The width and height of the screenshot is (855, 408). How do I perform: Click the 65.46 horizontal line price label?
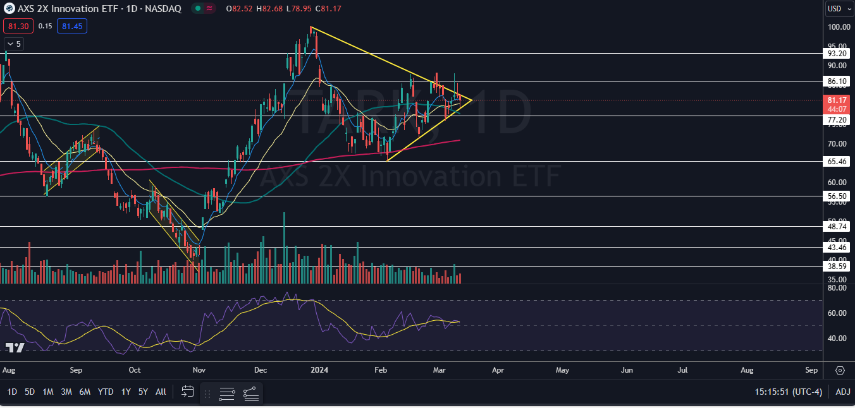(x=837, y=162)
